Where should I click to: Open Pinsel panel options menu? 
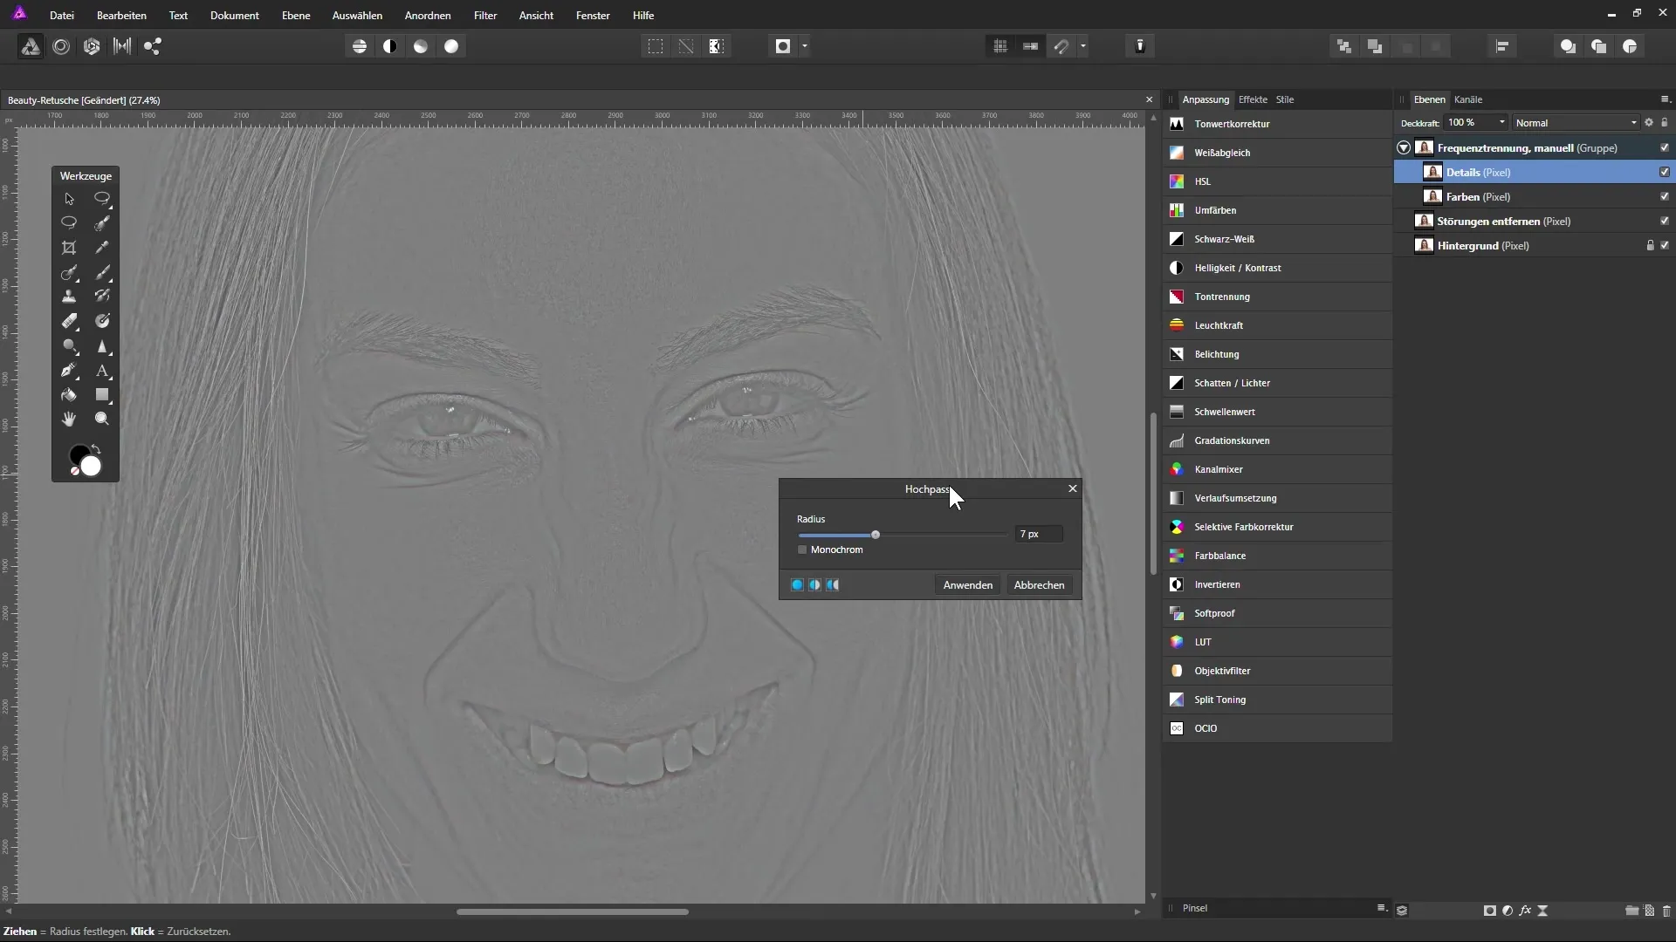coord(1382,908)
